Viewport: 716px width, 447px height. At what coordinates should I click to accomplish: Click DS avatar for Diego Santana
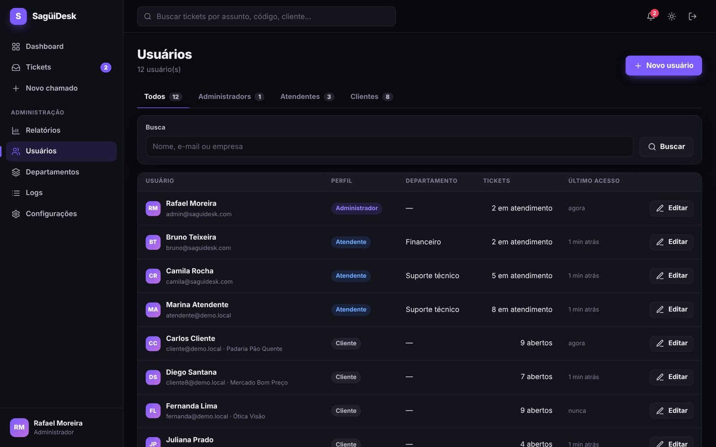(153, 377)
